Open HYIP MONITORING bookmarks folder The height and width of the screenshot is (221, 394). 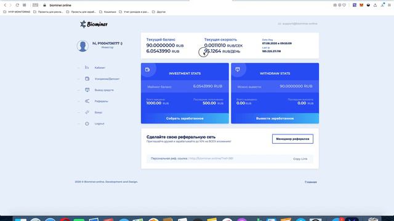point(17,12)
